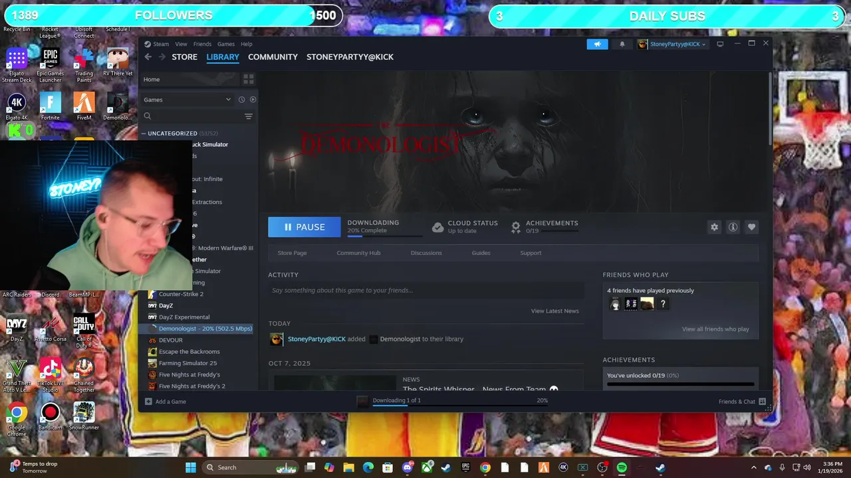
Task: Open Steam notifications bell
Action: [622, 44]
